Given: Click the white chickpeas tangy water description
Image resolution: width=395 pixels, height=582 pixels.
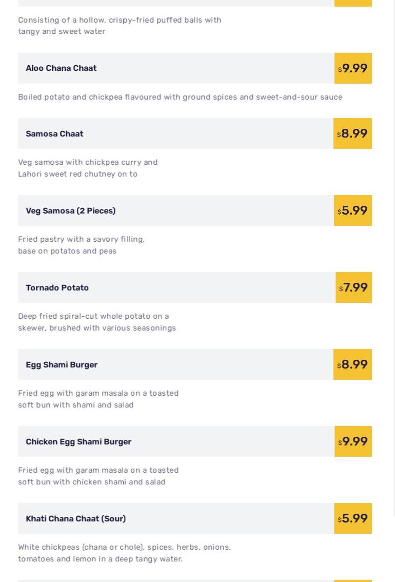Looking at the screenshot, I should point(124,553).
